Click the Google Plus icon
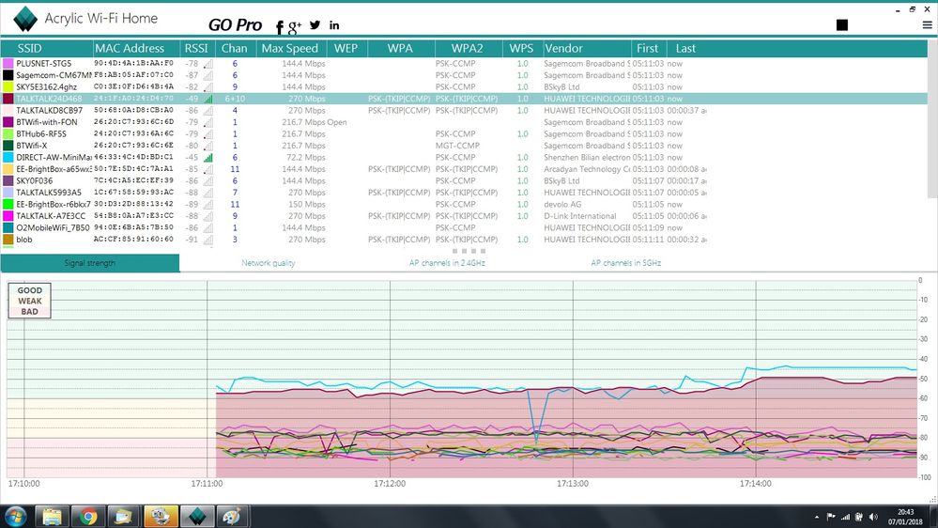The width and height of the screenshot is (938, 528). coord(295,25)
